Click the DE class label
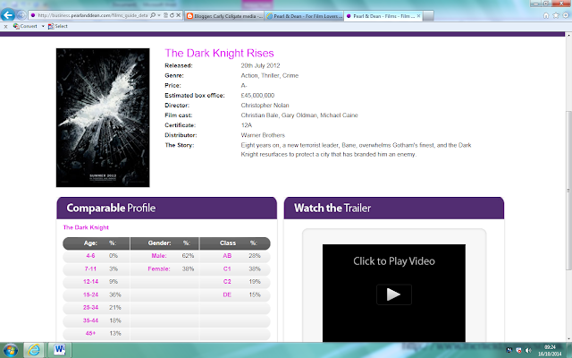The height and width of the screenshot is (358, 572). click(x=227, y=294)
